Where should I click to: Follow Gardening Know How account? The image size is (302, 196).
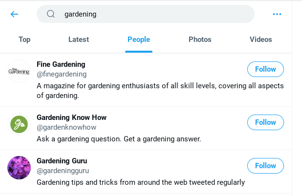click(265, 122)
